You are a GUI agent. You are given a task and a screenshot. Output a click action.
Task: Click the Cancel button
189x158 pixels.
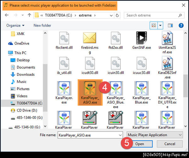169,144
